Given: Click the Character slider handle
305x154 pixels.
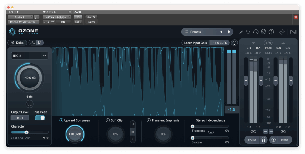Looking at the screenshot, I should 27,132.
